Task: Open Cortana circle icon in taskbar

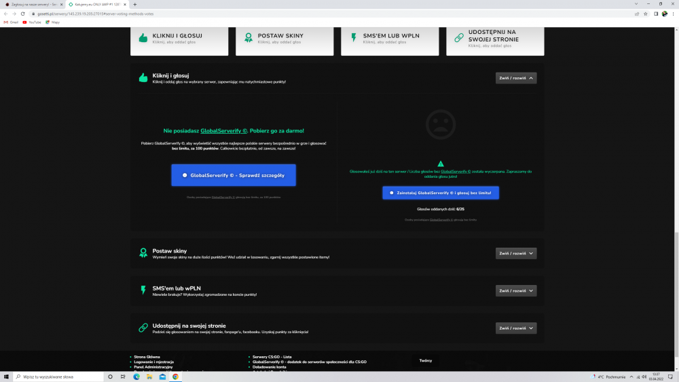Action: point(110,377)
